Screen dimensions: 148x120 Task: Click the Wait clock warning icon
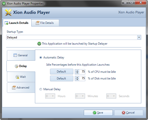(x=17, y=77)
